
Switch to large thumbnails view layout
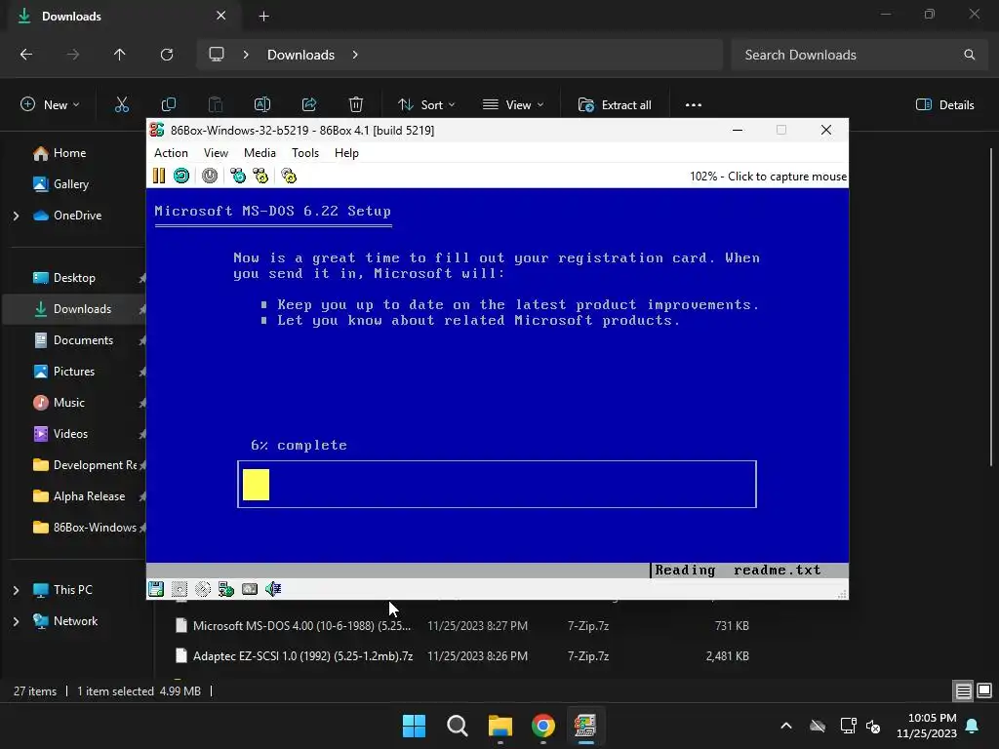click(984, 691)
